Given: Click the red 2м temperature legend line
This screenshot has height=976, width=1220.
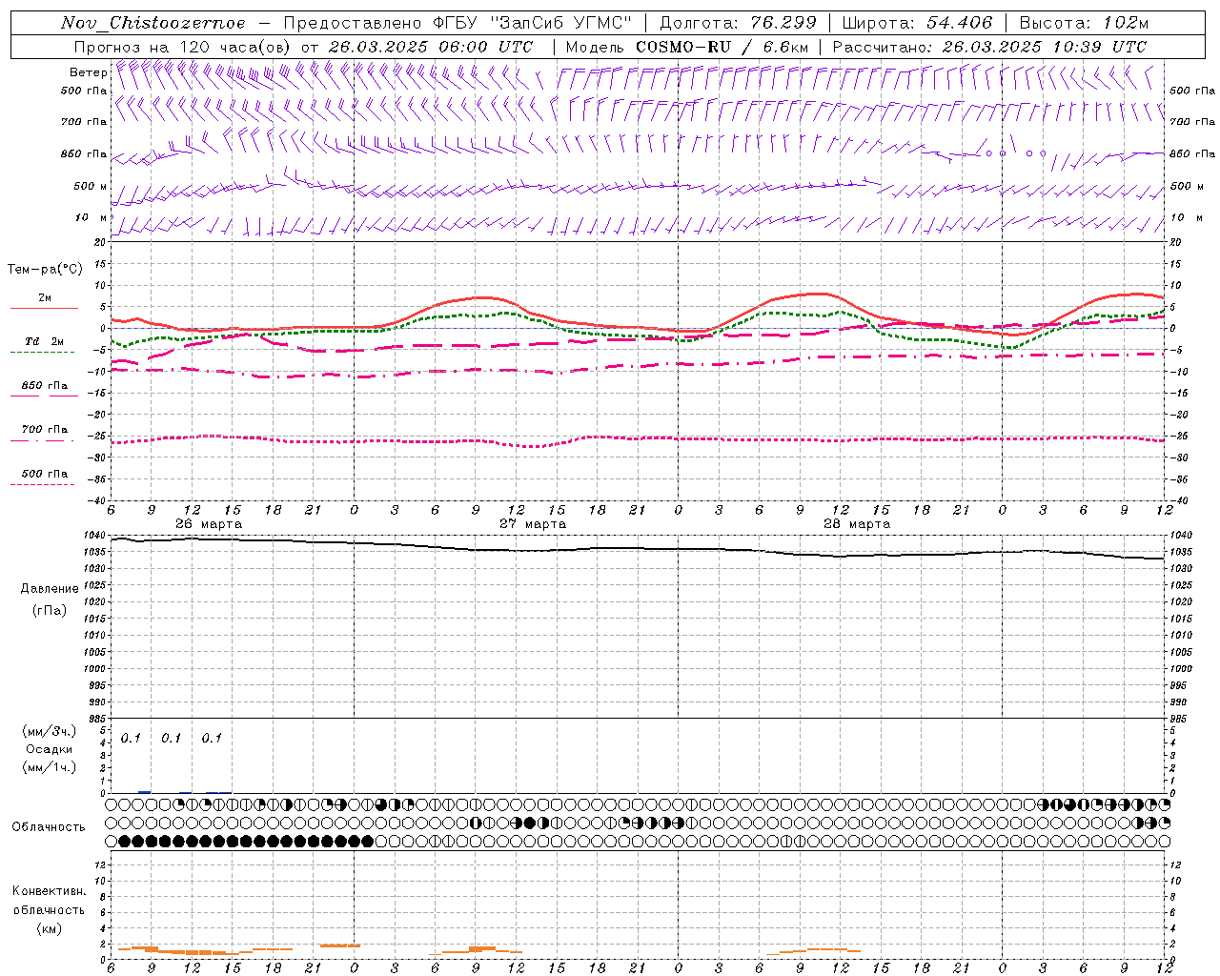Looking at the screenshot, I should (44, 308).
